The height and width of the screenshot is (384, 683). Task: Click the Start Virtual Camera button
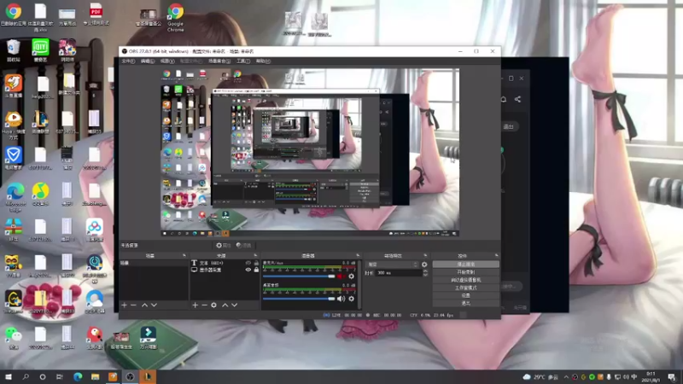pyautogui.click(x=465, y=280)
